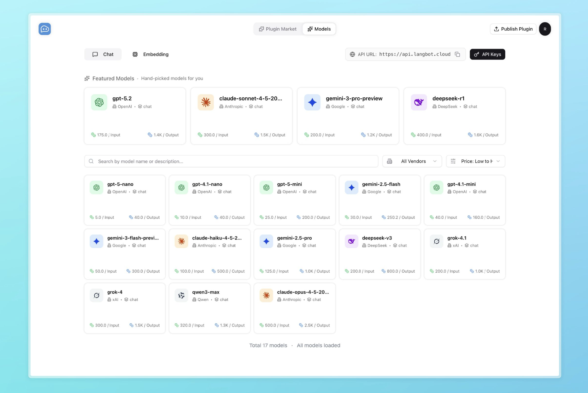588x393 pixels.
Task: Click the gemini-2.5-flash model name
Action: [381, 184]
